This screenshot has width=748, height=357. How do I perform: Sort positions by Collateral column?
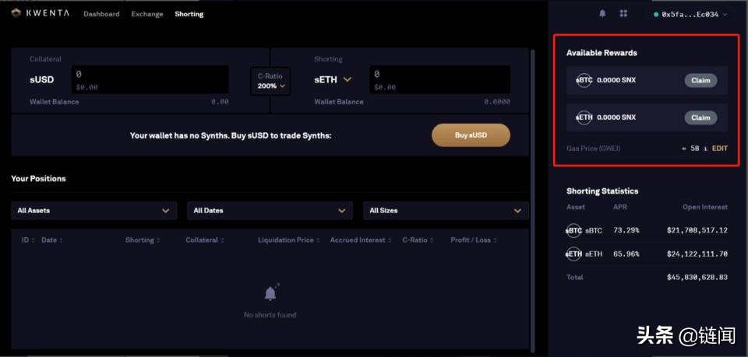click(205, 240)
